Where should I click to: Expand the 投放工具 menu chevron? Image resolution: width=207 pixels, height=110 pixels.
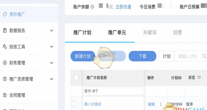point(51,47)
